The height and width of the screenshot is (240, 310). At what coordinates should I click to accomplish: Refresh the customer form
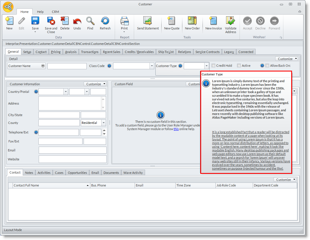(105, 21)
